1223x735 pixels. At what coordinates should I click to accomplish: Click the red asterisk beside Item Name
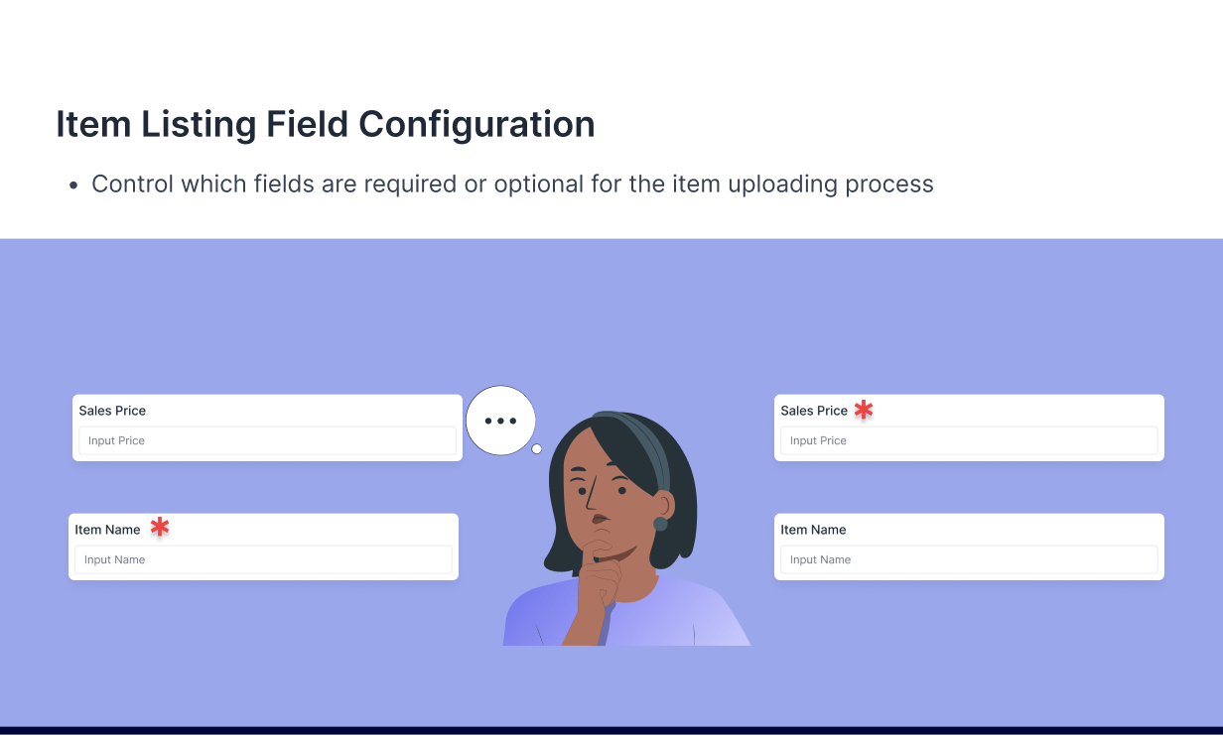(160, 528)
